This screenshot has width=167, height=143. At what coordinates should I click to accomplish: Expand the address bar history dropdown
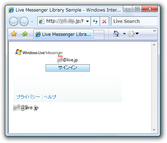click(x=88, y=21)
